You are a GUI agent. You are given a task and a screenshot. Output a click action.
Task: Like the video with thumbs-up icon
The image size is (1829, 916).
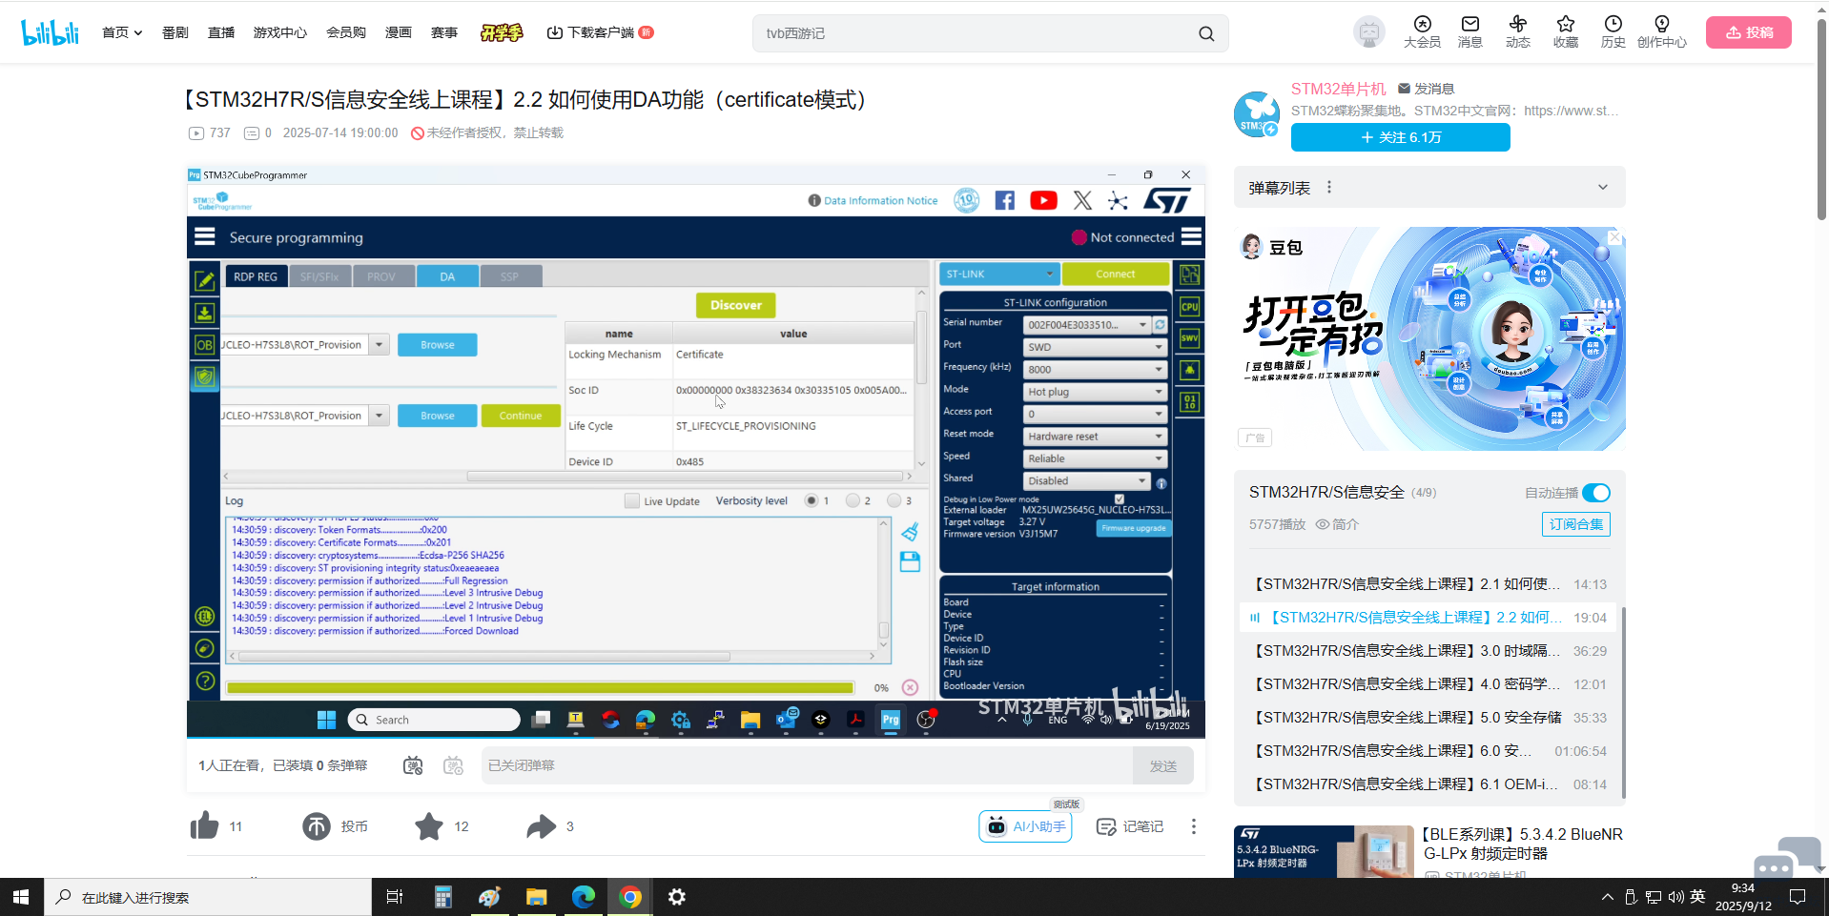click(204, 825)
